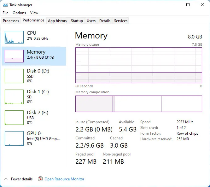Switch to the Processes tab
210x187 pixels.
pyautogui.click(x=11, y=21)
